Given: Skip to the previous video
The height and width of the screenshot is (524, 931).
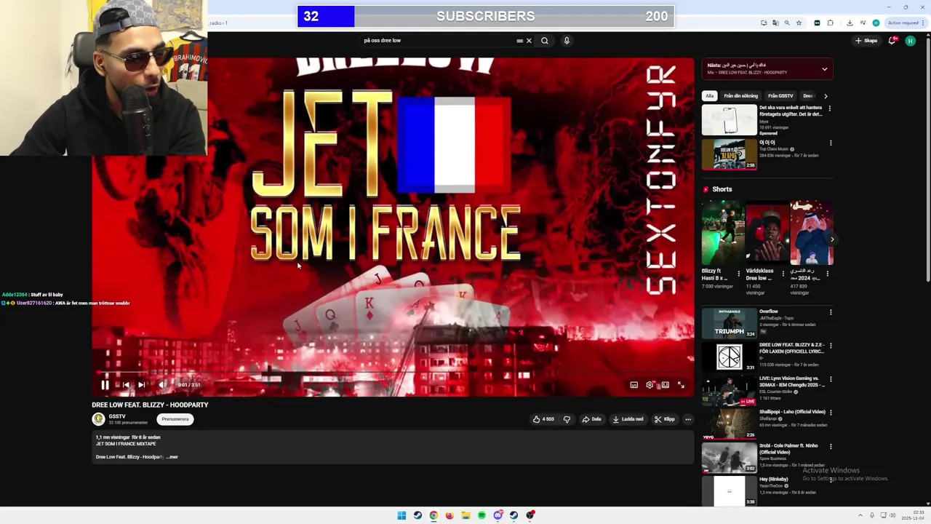Looking at the screenshot, I should point(126,385).
